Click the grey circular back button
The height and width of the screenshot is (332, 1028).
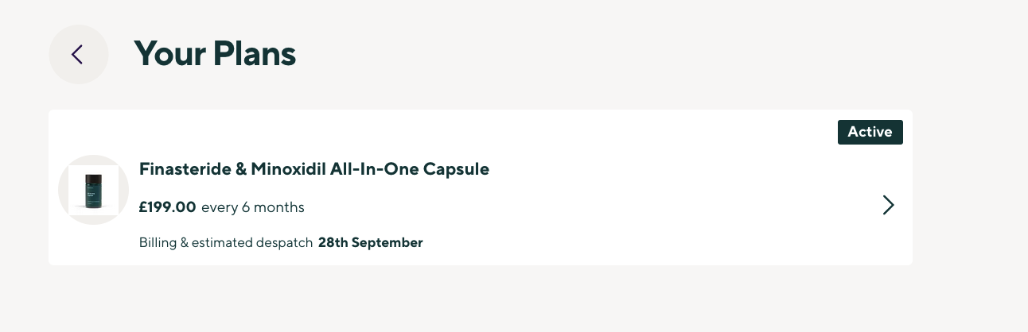pos(78,54)
